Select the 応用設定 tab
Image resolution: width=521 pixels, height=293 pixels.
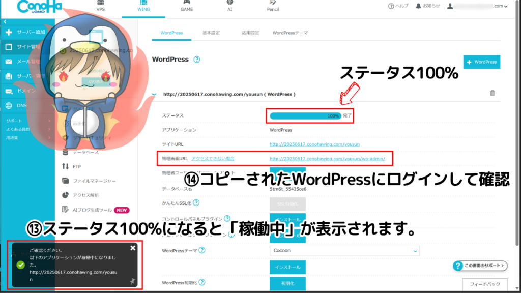[x=250, y=33]
